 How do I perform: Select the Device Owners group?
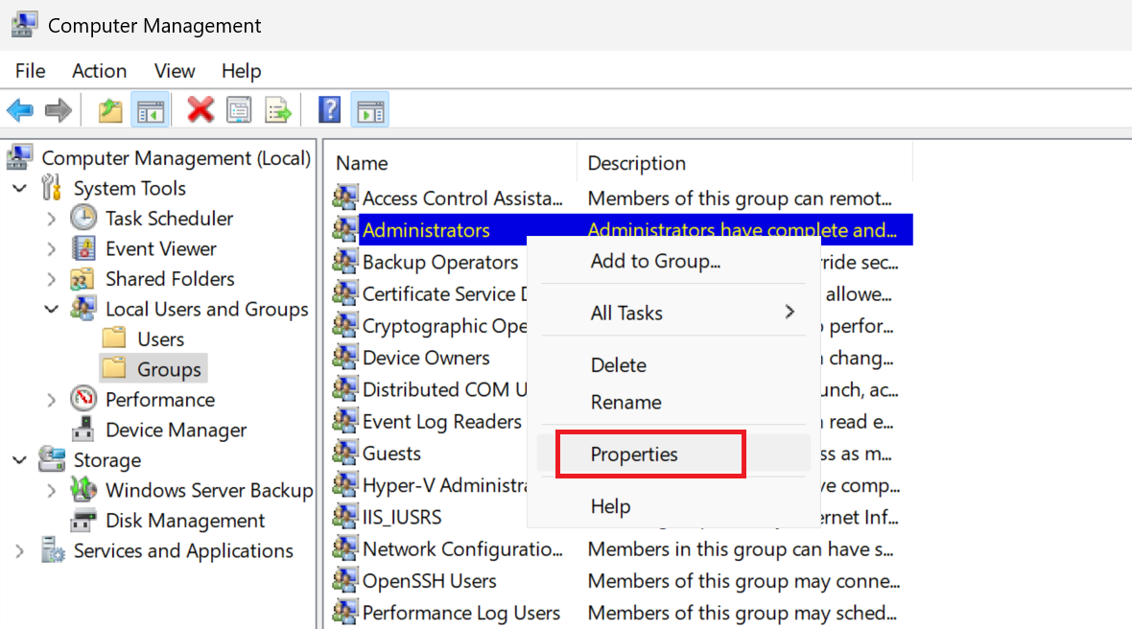pyautogui.click(x=426, y=358)
